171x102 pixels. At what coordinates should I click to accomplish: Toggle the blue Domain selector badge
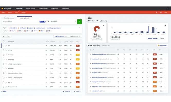[42, 22]
